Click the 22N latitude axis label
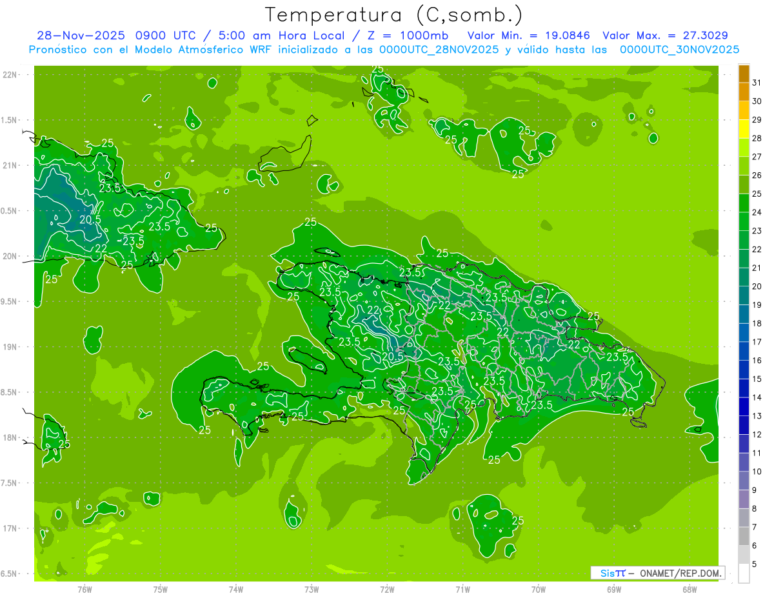Screen dimensions: 774x598 [x=11, y=74]
